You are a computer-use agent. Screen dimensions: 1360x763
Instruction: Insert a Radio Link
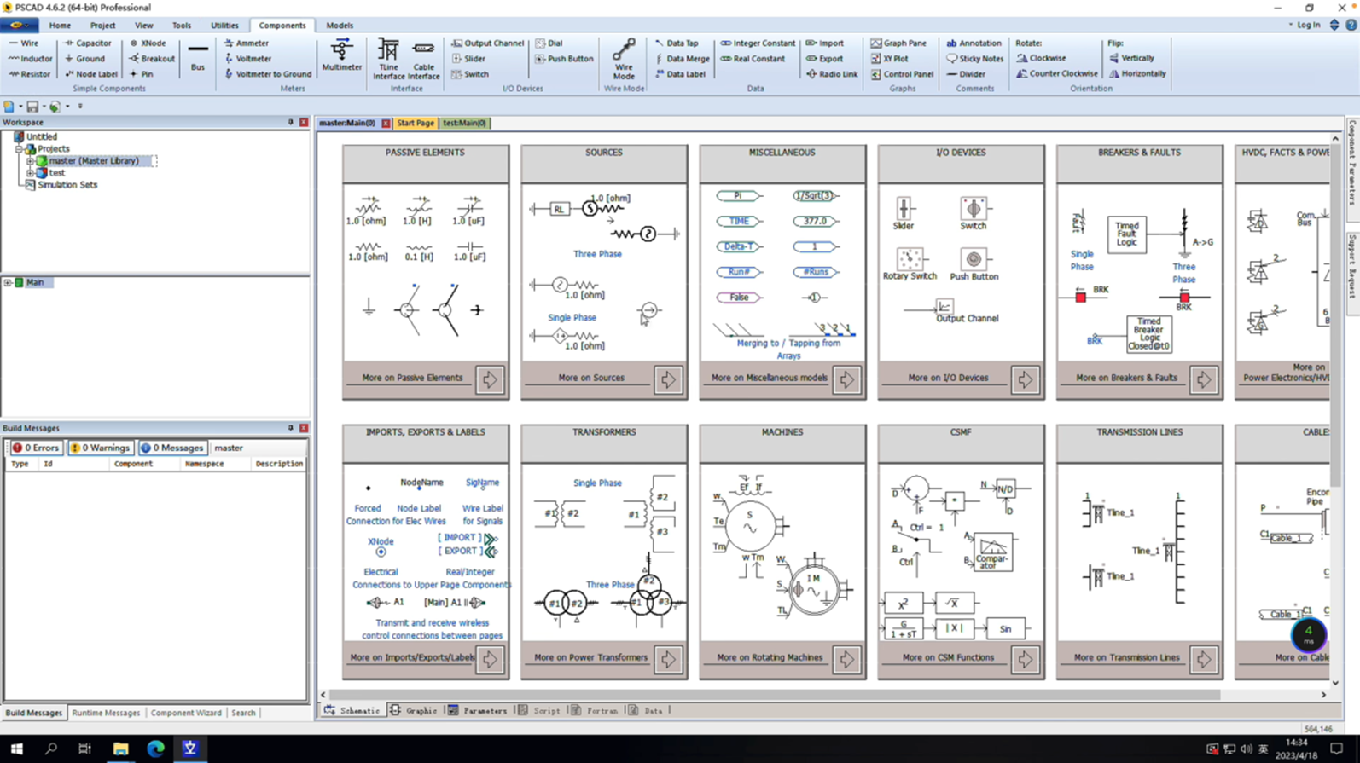(x=832, y=74)
